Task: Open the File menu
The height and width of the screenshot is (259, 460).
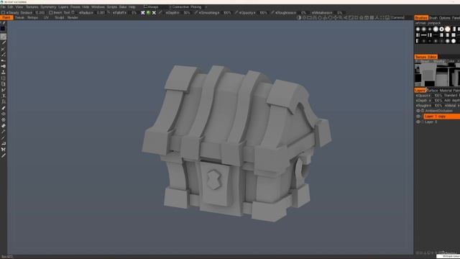Action: [x=3, y=6]
